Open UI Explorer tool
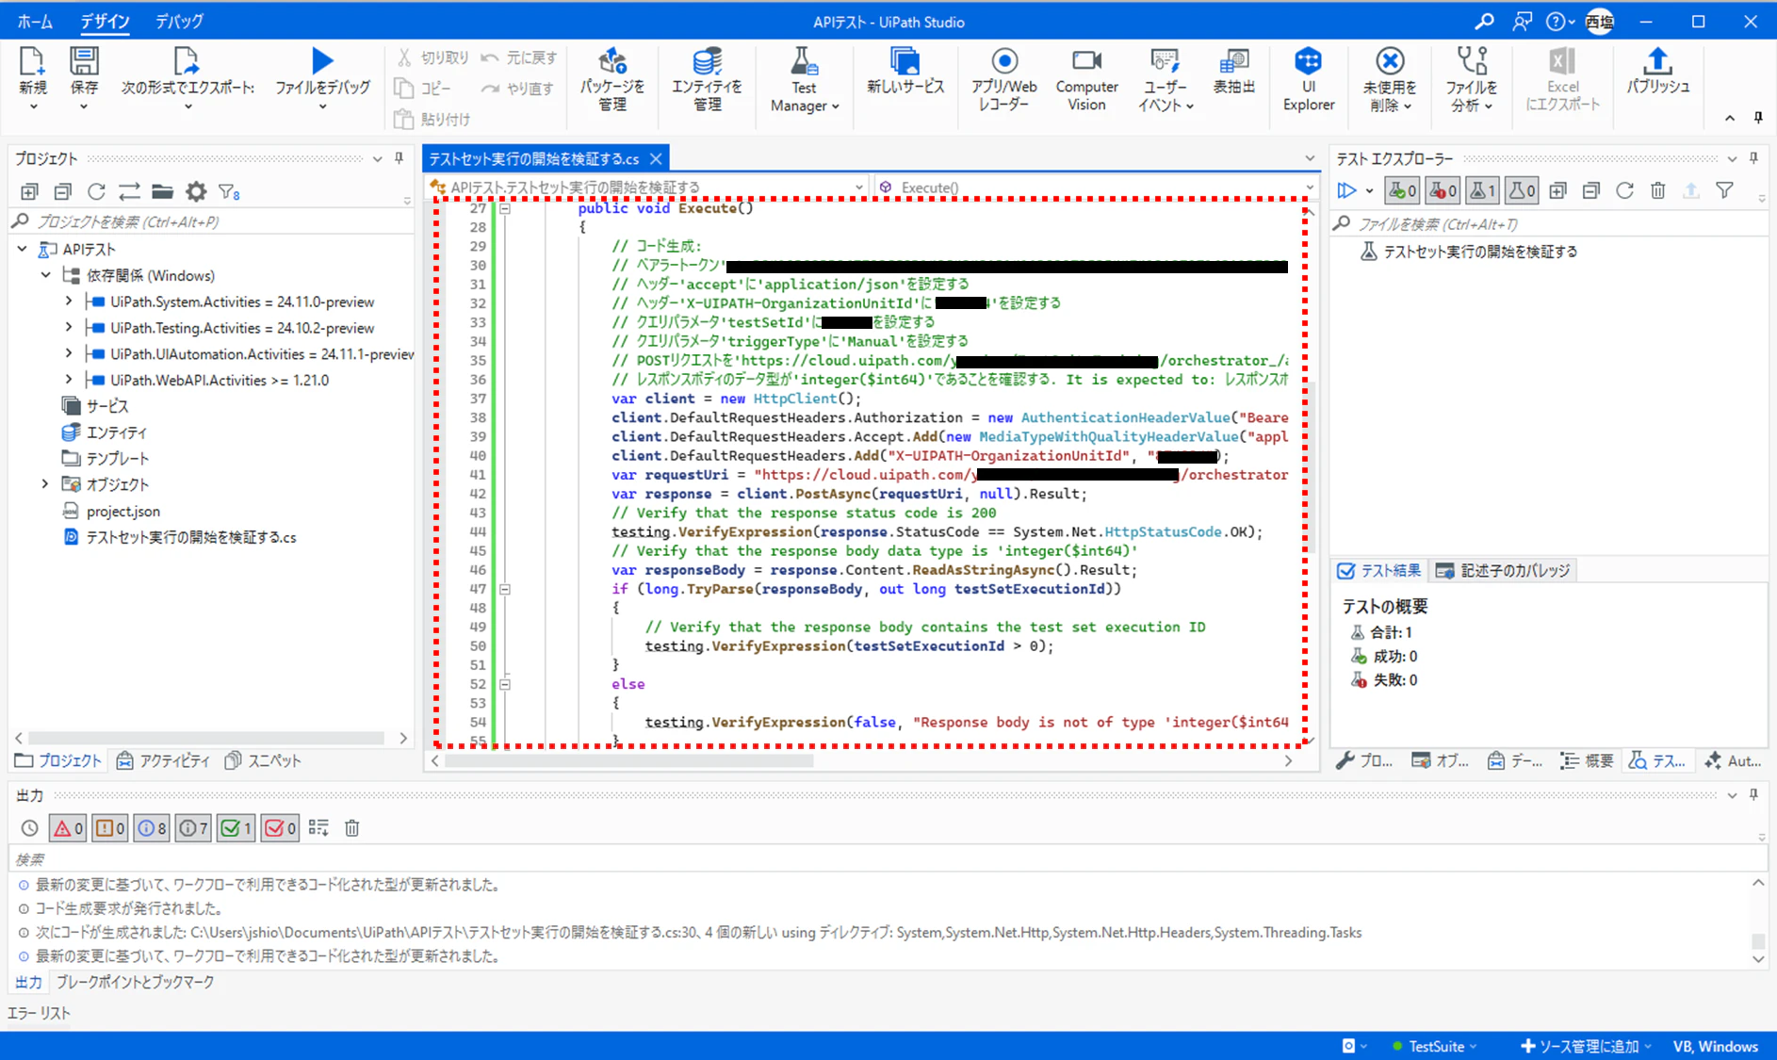 coord(1308,80)
